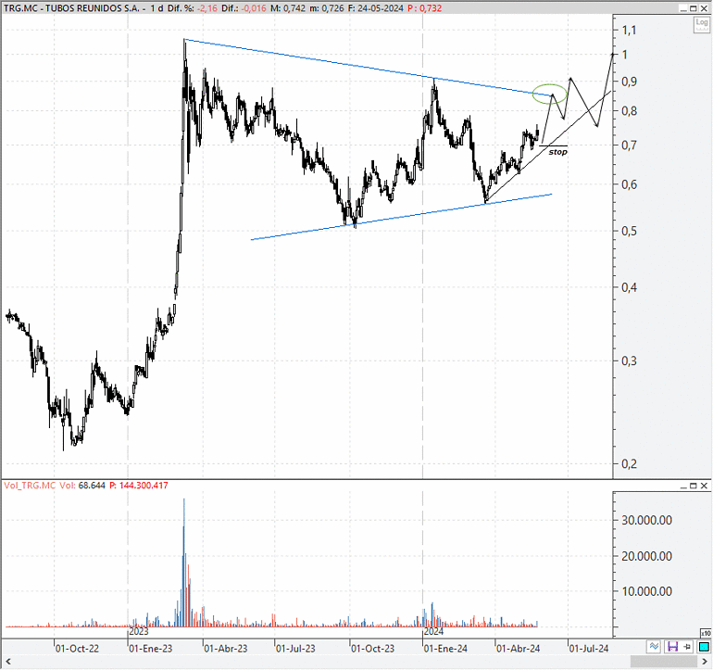Click the x10 volume scale button
This screenshot has width=713, height=670.
click(706, 633)
